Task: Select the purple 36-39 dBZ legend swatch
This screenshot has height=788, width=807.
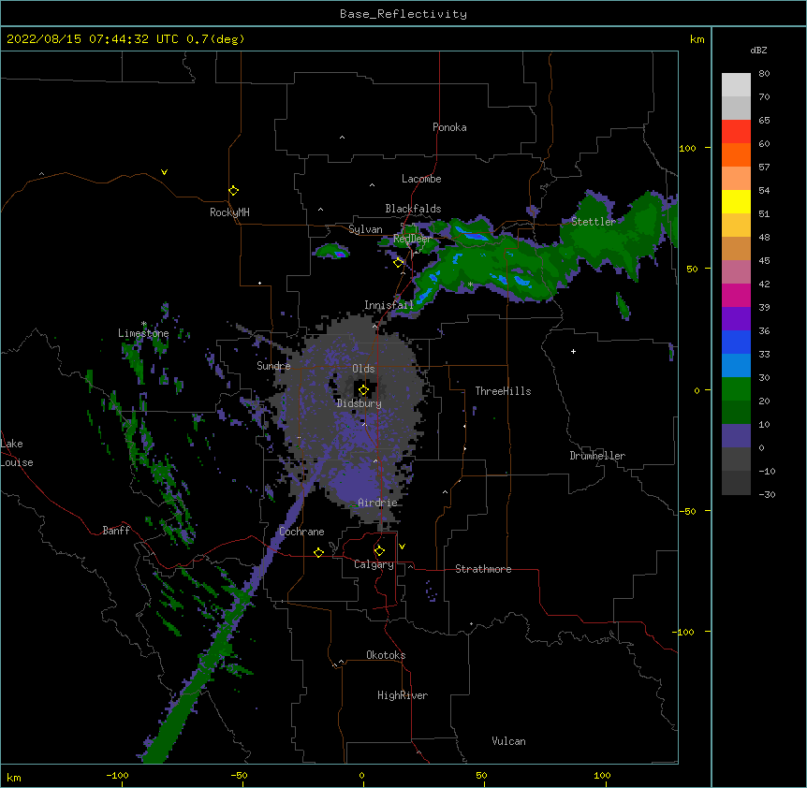Action: pyautogui.click(x=736, y=319)
